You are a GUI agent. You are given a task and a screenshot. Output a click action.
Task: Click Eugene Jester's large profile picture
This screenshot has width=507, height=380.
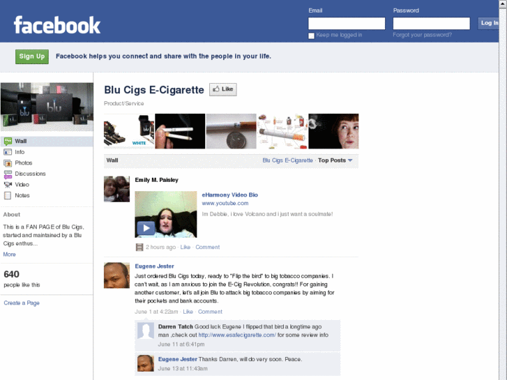coord(116,275)
